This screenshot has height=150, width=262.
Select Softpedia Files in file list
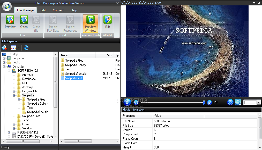pyautogui.click(x=74, y=60)
